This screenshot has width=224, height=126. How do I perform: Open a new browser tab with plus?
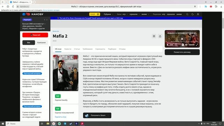34,2
